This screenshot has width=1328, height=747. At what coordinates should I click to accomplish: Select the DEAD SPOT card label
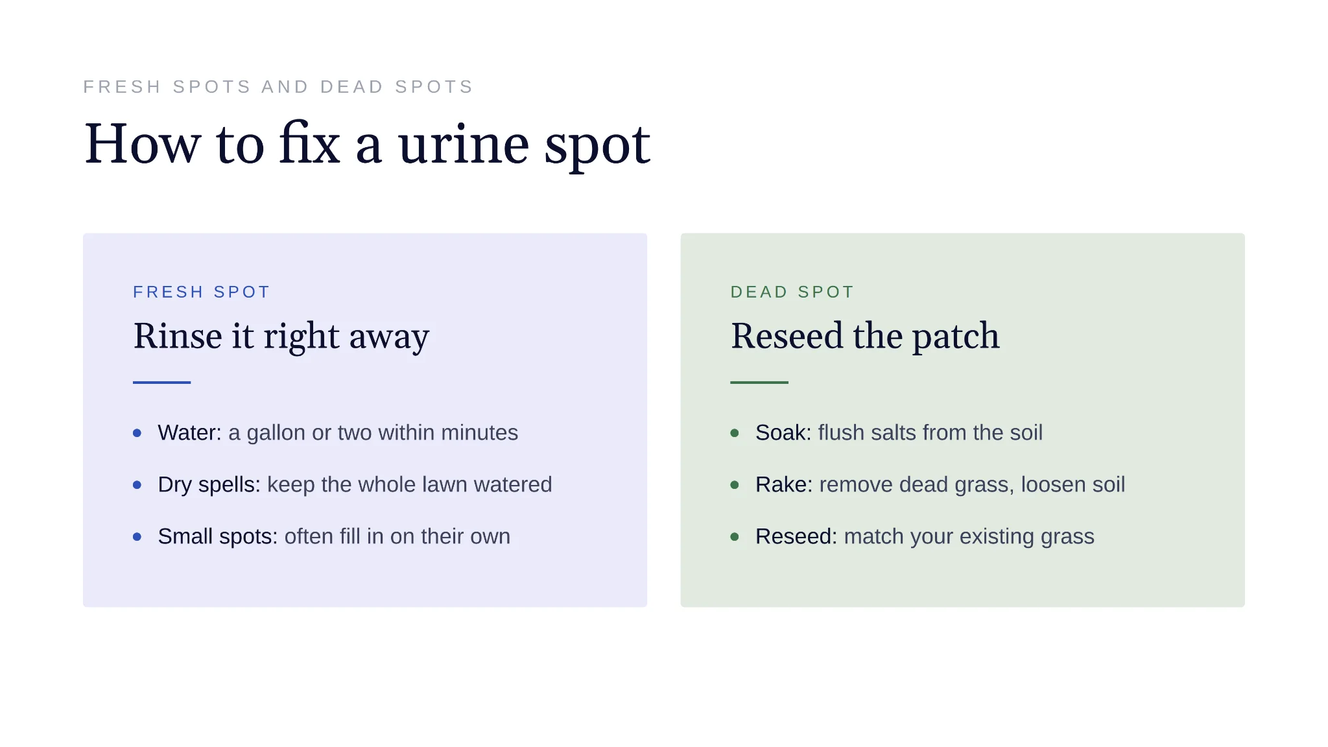pos(792,292)
